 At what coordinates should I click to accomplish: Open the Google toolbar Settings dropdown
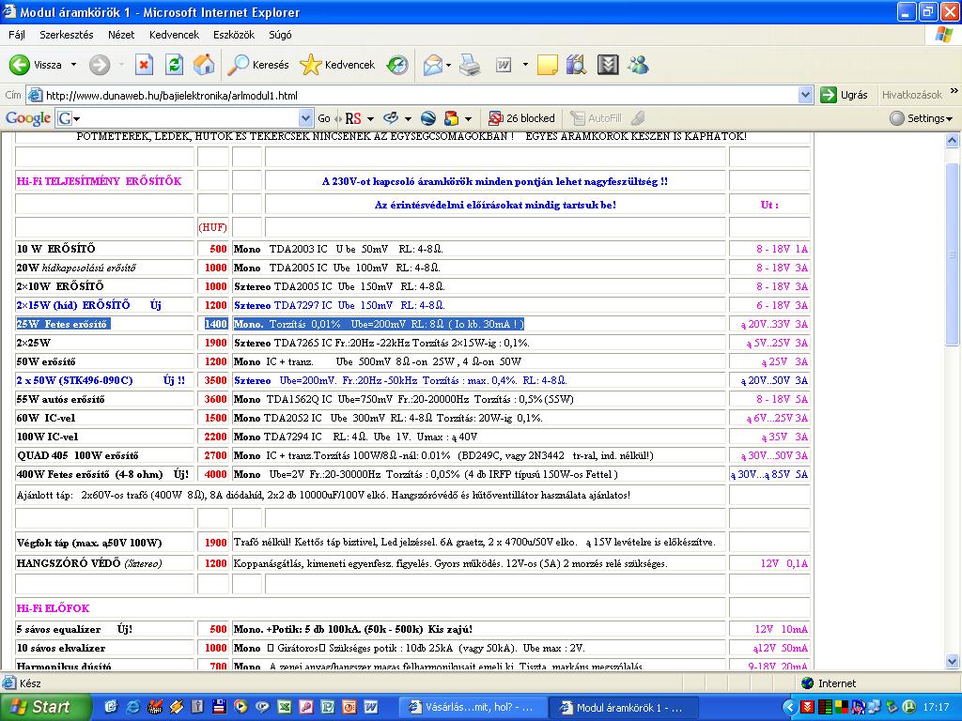coord(922,118)
